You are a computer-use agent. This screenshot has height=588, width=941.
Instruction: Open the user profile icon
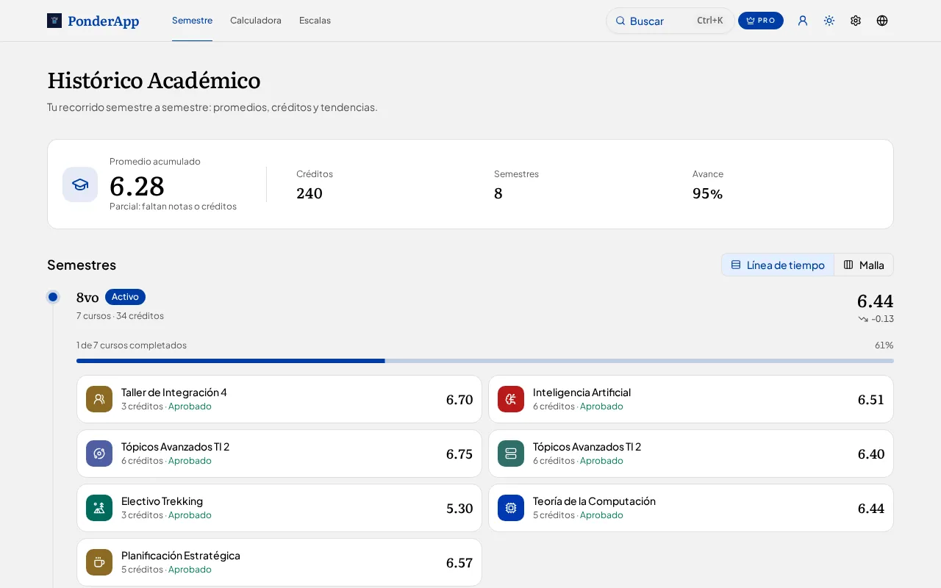803,21
